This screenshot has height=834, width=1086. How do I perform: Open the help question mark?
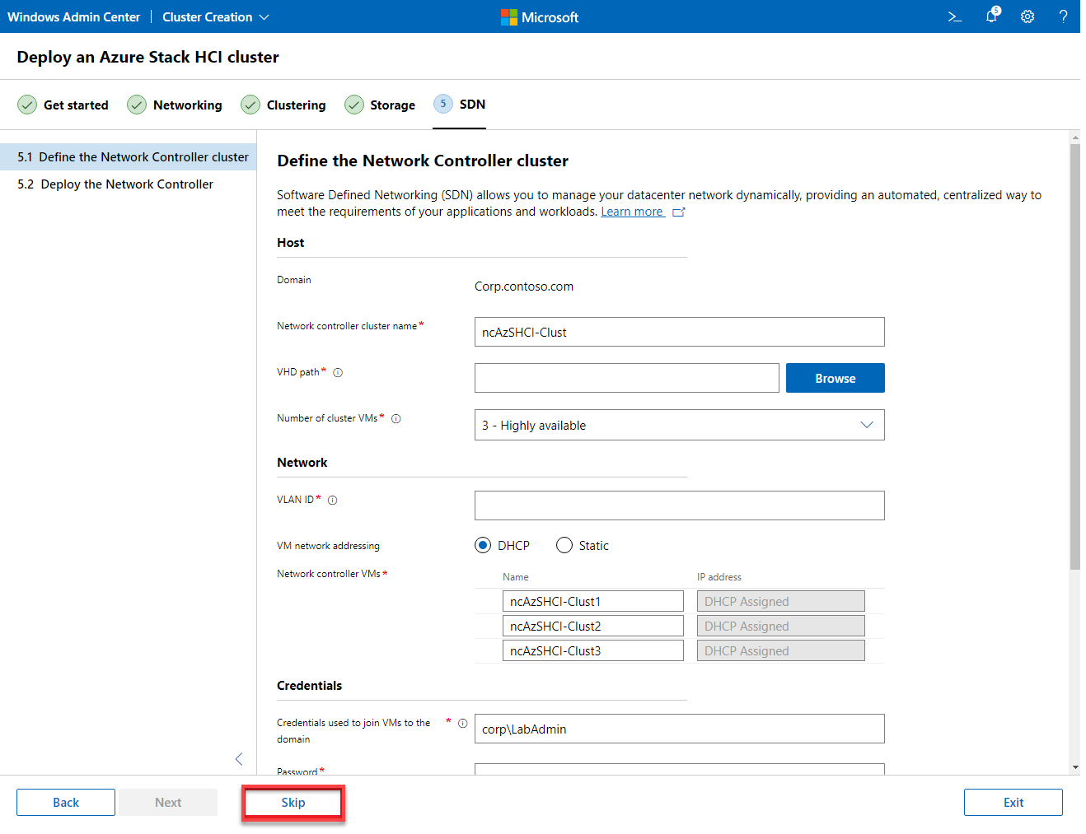1063,16
